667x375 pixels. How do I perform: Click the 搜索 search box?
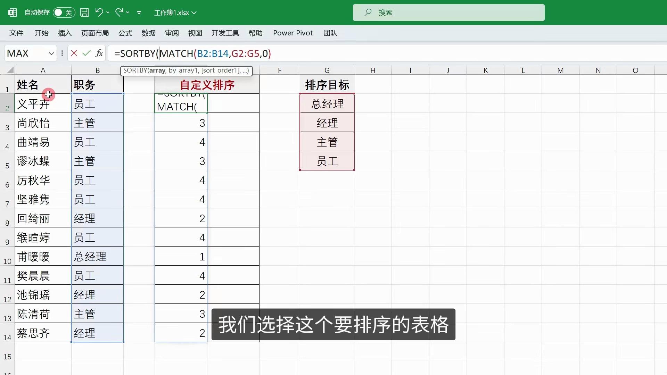(x=448, y=12)
